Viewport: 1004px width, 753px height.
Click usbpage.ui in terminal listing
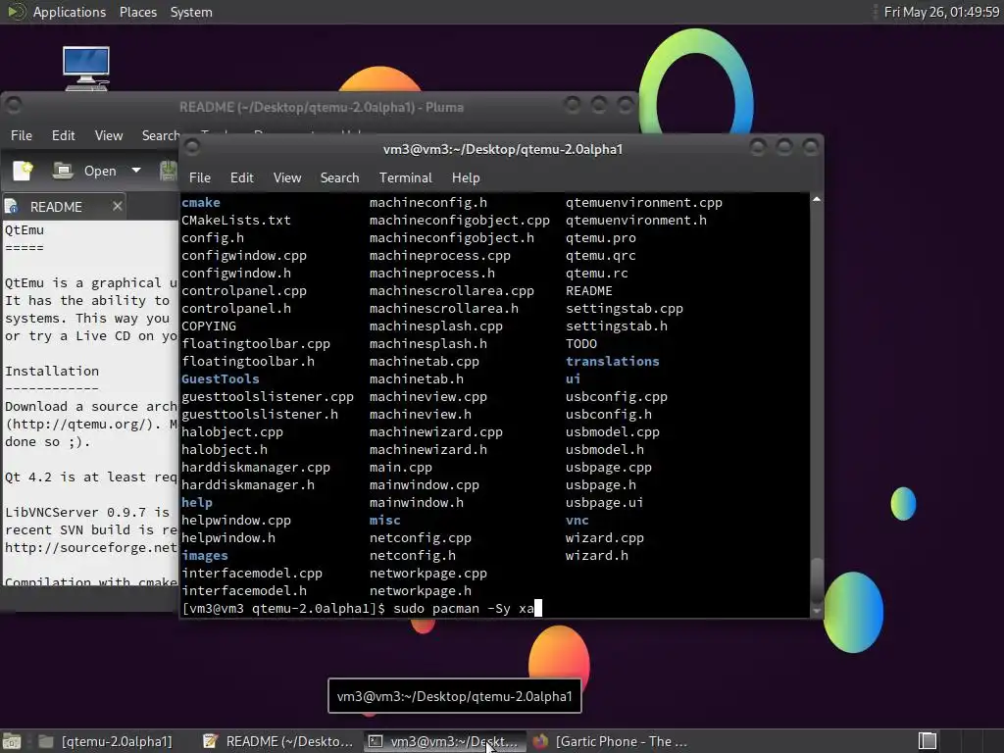tap(604, 503)
